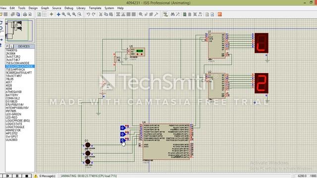Viewport: 317px width, 178px height.
Task: Click the Pick Parts from Library icon
Action: (141, 14)
